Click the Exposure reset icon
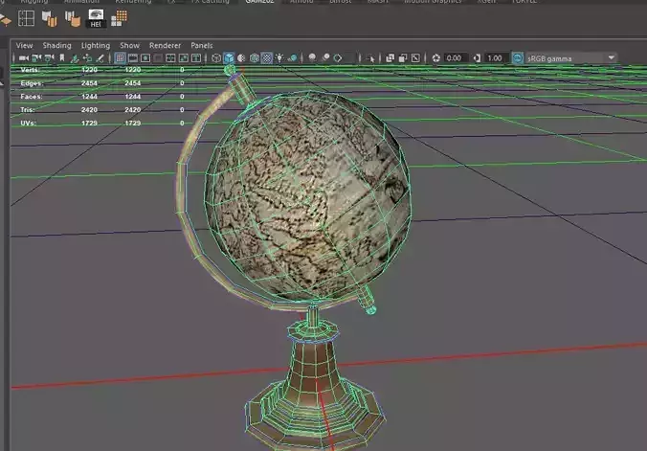Image resolution: width=647 pixels, height=451 pixels. click(x=436, y=58)
